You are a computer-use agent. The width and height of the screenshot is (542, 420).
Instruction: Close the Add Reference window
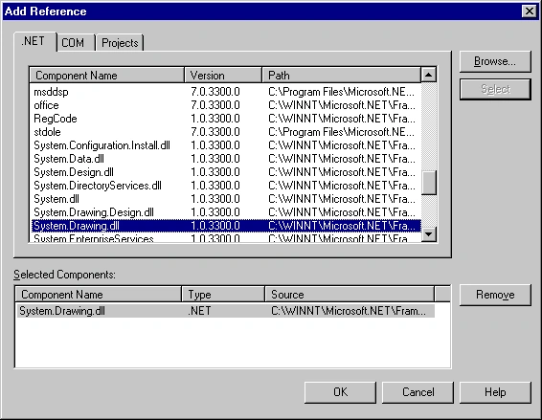[530, 11]
